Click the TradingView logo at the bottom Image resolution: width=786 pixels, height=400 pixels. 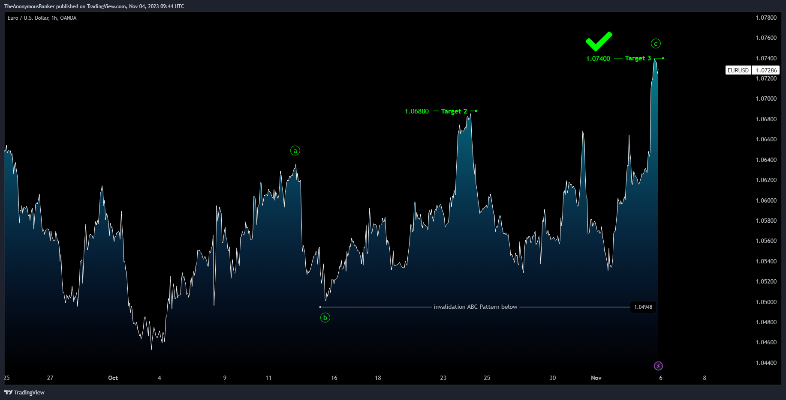click(x=24, y=392)
